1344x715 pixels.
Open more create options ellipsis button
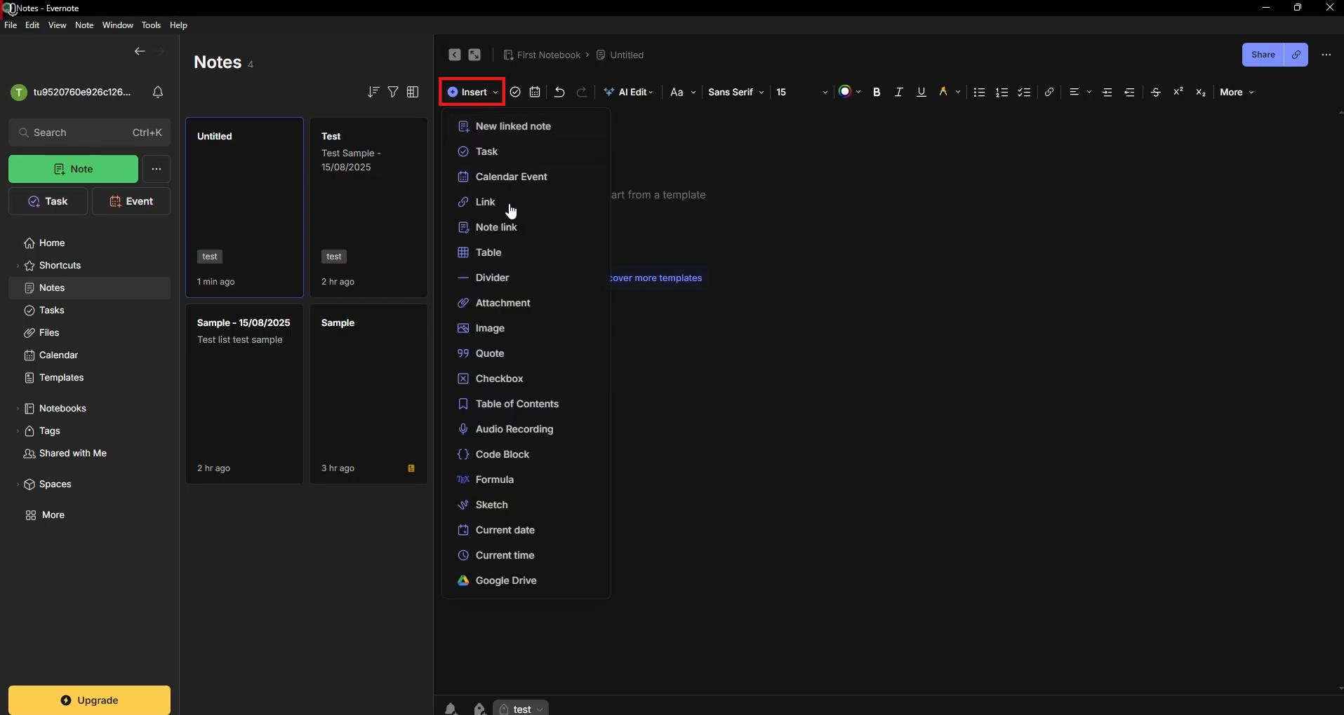[157, 169]
